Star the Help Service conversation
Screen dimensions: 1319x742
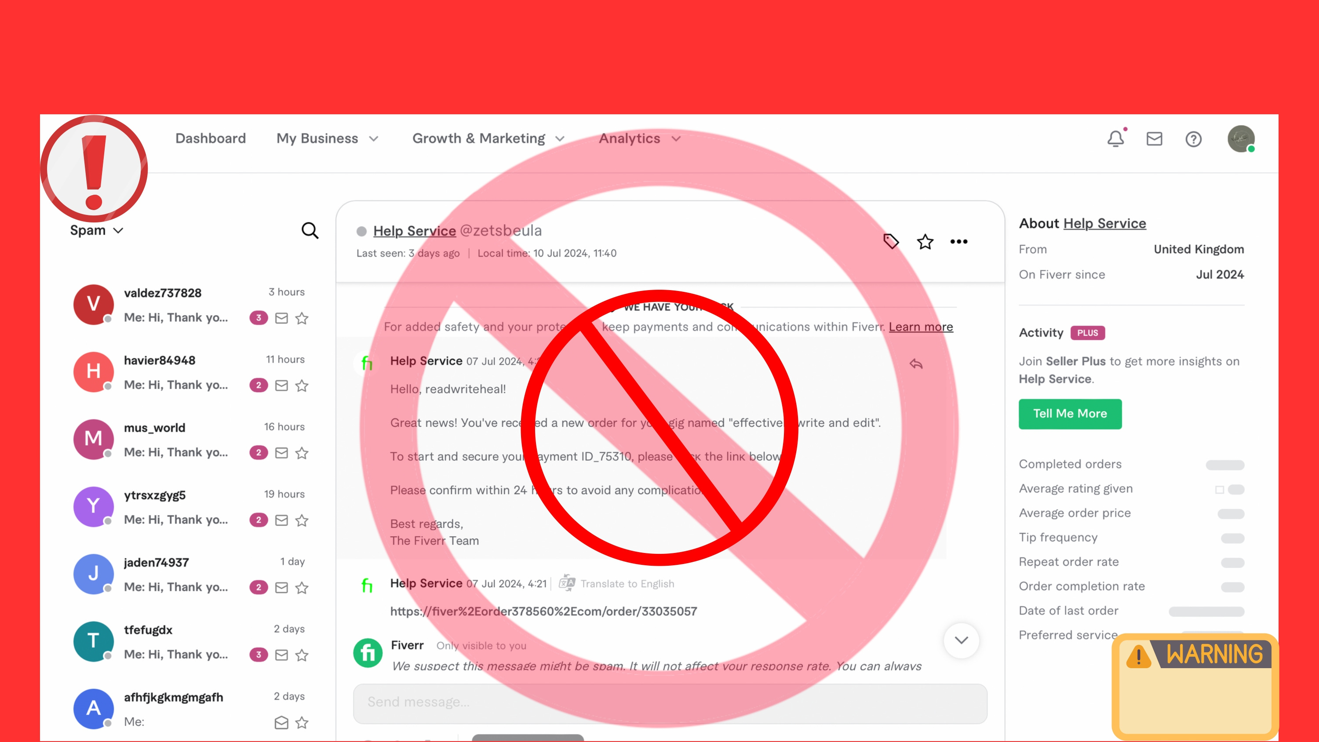pyautogui.click(x=925, y=241)
